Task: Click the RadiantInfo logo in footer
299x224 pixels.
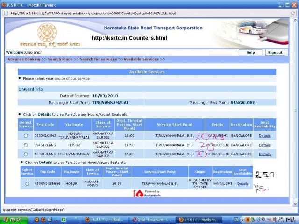Action: [x=149, y=194]
